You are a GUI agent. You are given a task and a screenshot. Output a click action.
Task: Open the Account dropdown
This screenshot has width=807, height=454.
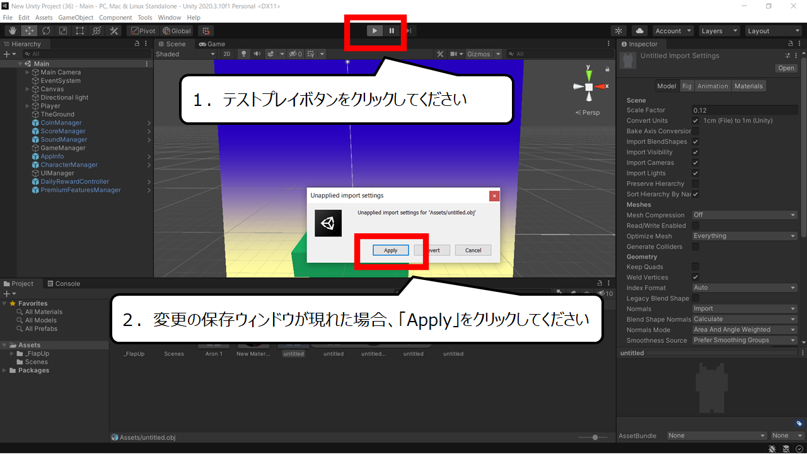coord(673,31)
